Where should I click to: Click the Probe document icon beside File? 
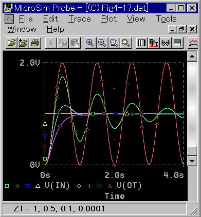pos(9,19)
